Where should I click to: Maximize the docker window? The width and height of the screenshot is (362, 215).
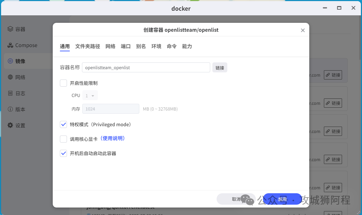(x=339, y=8)
